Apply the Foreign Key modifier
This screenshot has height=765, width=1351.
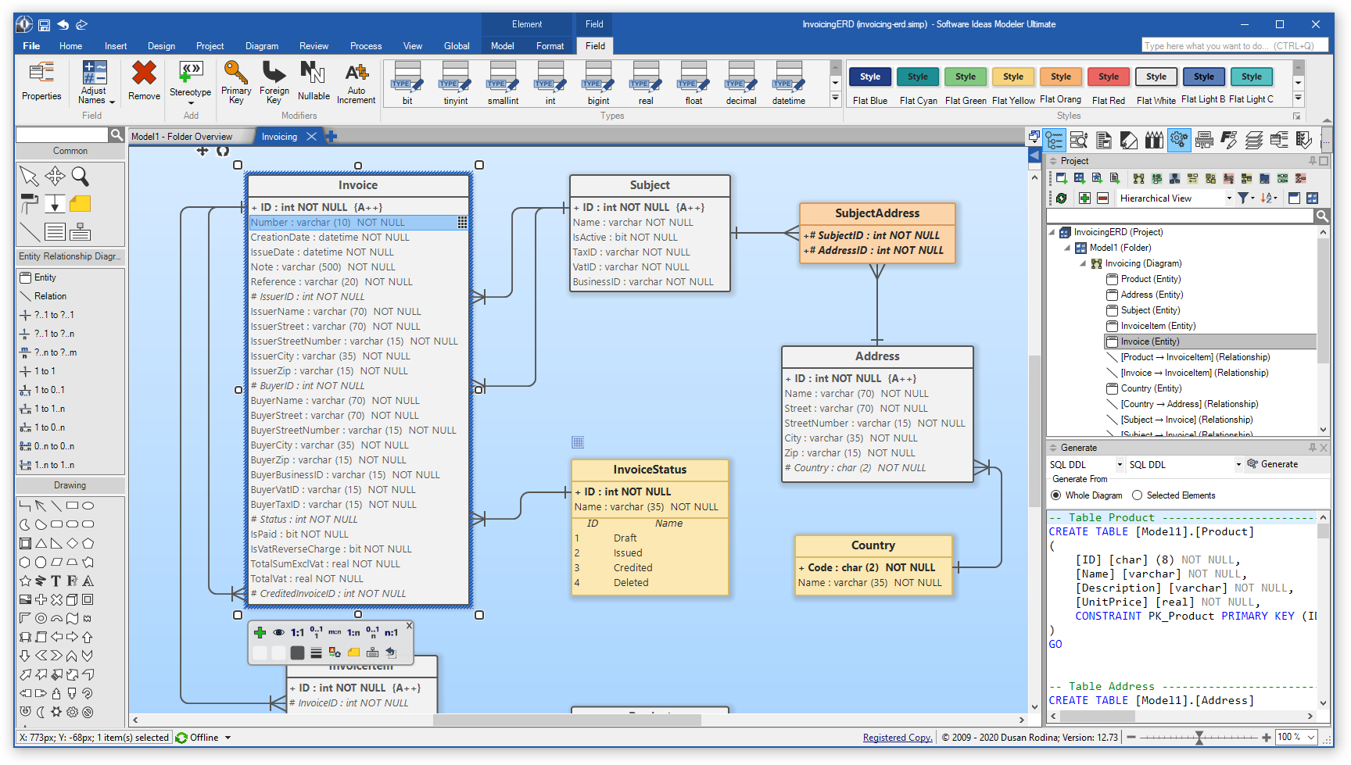pos(274,82)
